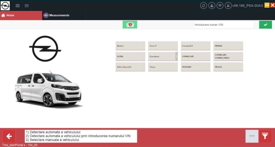Select the Crossland X model

196,46
